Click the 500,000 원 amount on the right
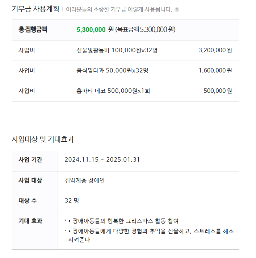The image size is (256, 258). [218, 91]
